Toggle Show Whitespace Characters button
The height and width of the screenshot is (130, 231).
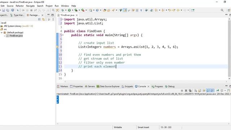pyautogui.click(x=141, y=10)
